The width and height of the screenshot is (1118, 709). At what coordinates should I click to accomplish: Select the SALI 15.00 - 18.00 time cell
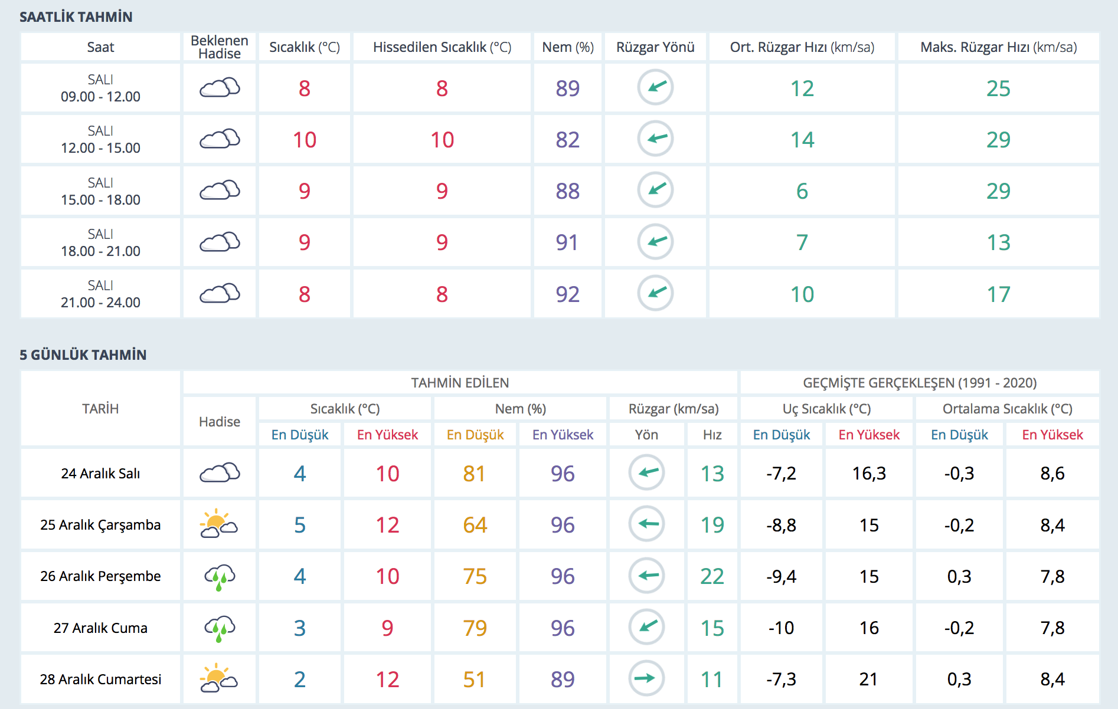(x=100, y=191)
